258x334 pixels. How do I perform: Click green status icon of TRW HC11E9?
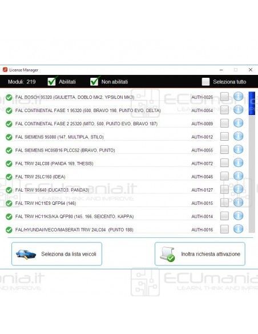tap(9, 204)
